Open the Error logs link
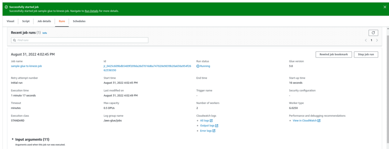Image resolution: width=389 pixels, height=149 pixels. [206, 131]
